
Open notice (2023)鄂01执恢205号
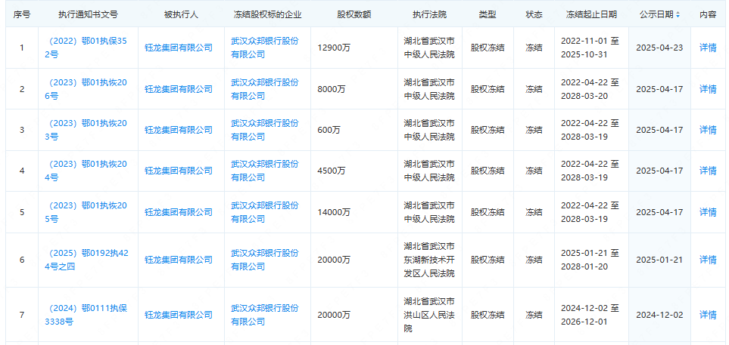(86, 212)
